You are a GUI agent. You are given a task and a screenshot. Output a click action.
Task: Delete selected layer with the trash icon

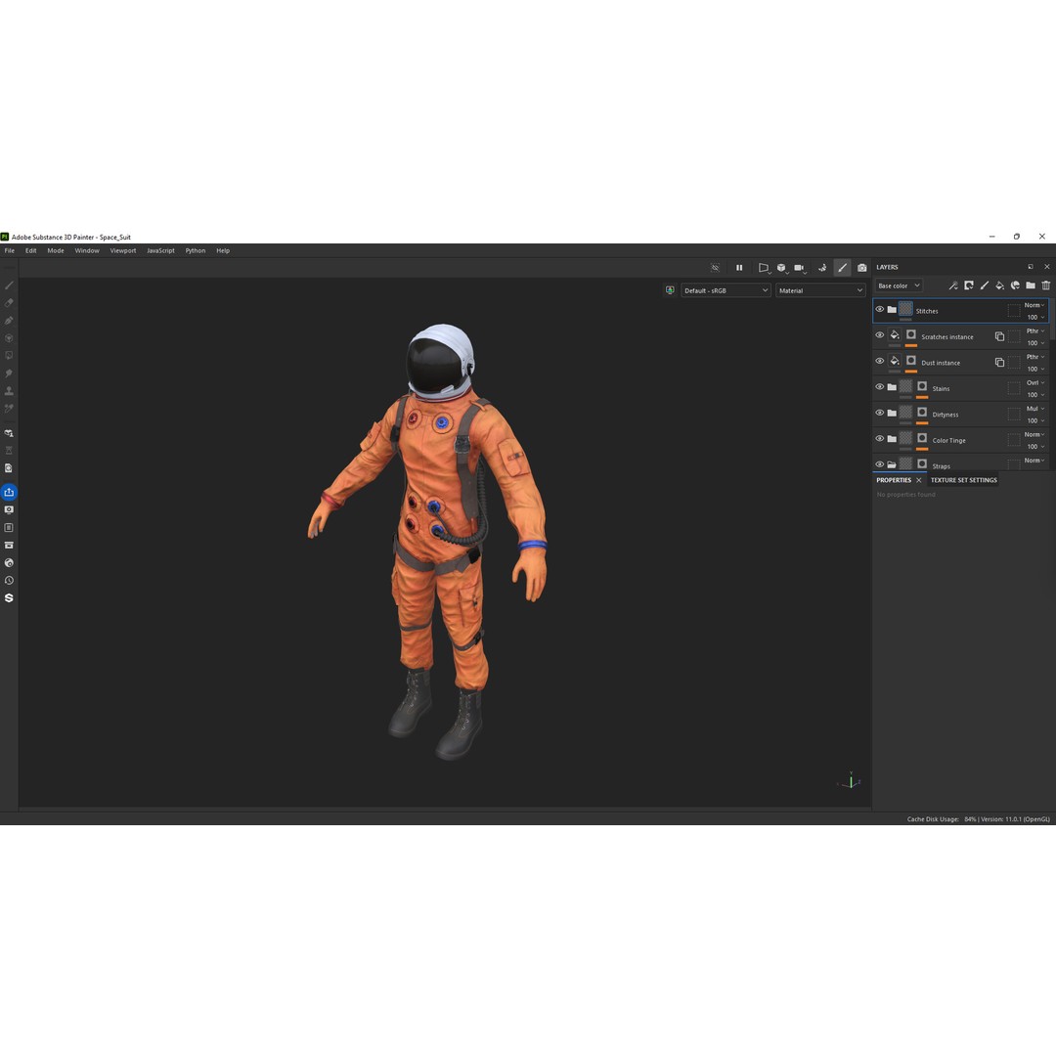[x=1046, y=286]
